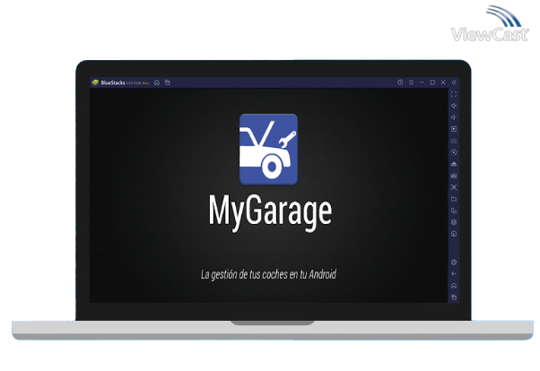This screenshot has width=540, height=371.
Task: Toggle fullscreen mode in side toolbar
Action: 454,94
